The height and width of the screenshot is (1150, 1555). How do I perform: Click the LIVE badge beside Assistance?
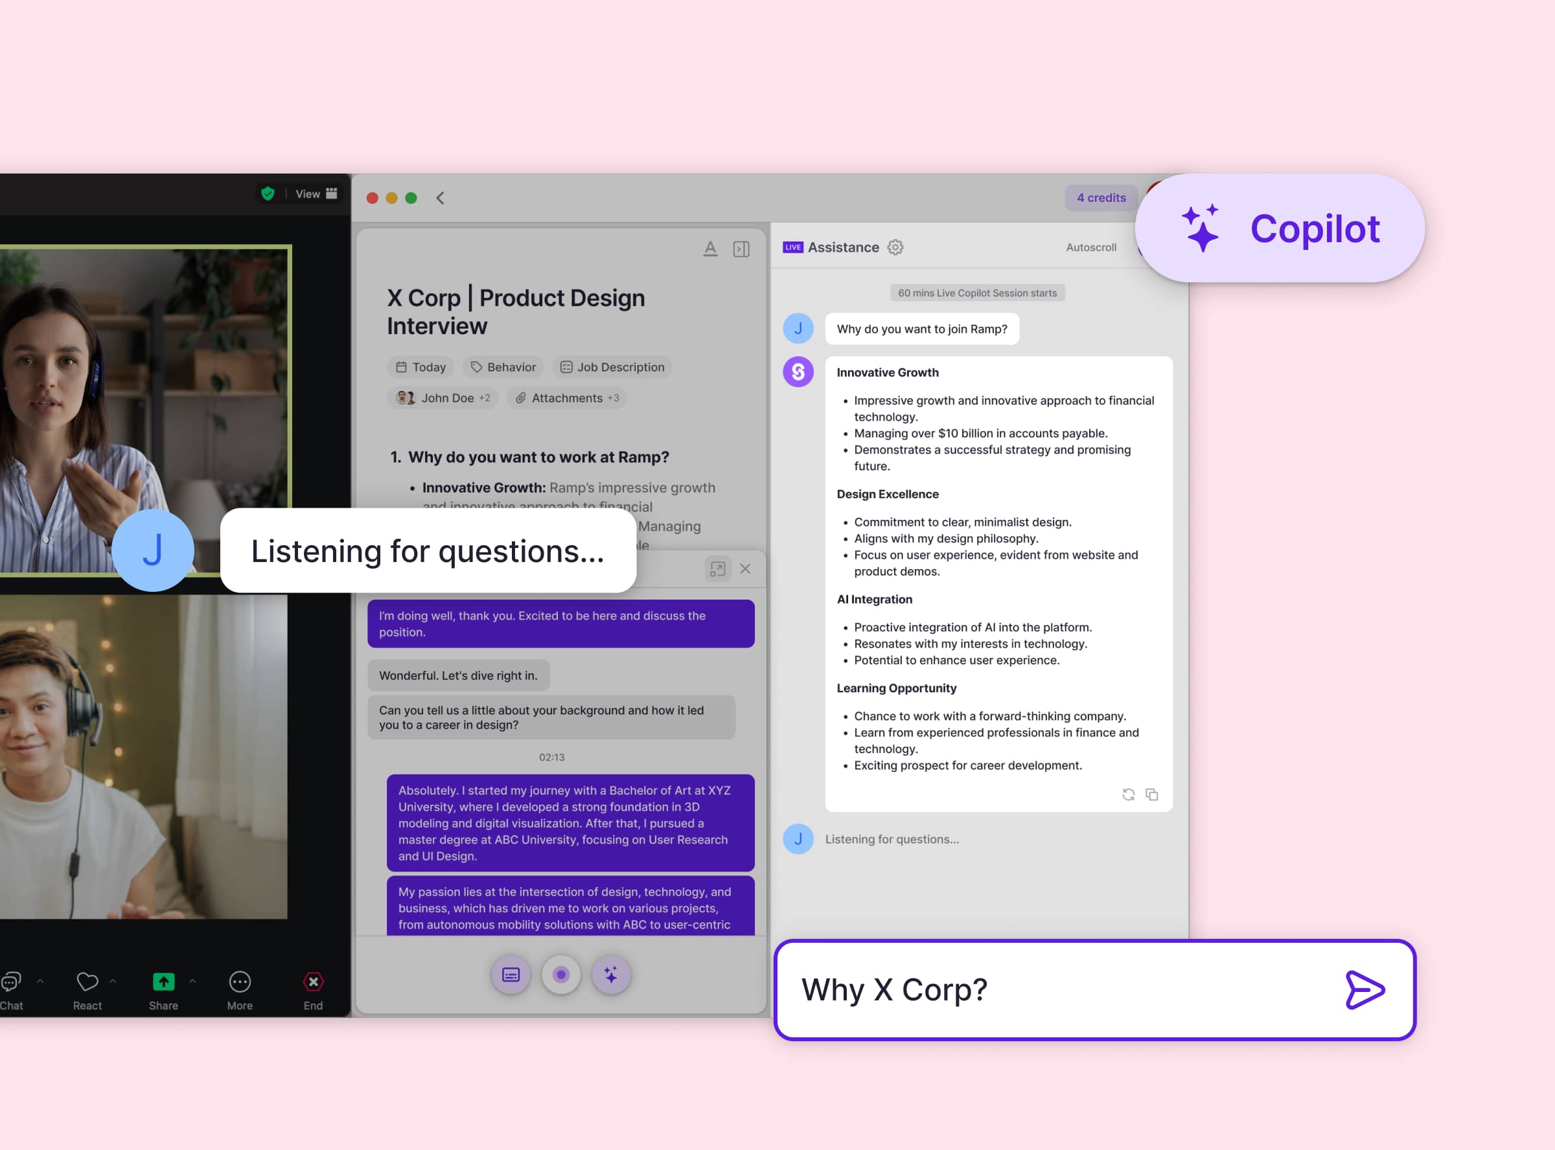[792, 247]
